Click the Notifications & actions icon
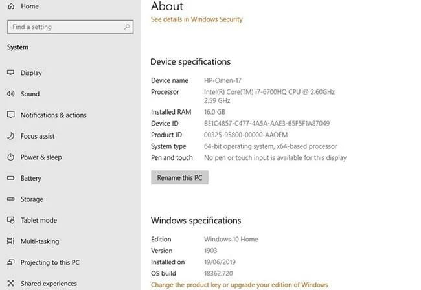Image resolution: width=421 pixels, height=290 pixels. coord(11,115)
